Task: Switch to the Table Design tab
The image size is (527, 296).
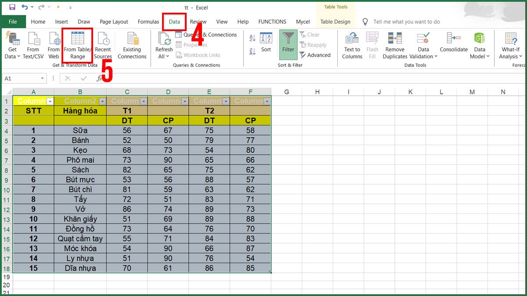Action: pos(336,21)
